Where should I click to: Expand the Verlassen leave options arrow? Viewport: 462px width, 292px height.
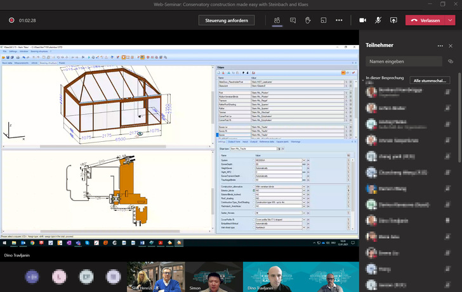tap(449, 20)
